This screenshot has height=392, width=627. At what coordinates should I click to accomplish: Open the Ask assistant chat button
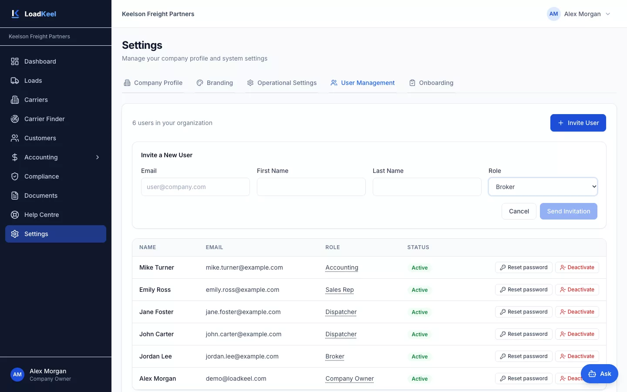600,374
